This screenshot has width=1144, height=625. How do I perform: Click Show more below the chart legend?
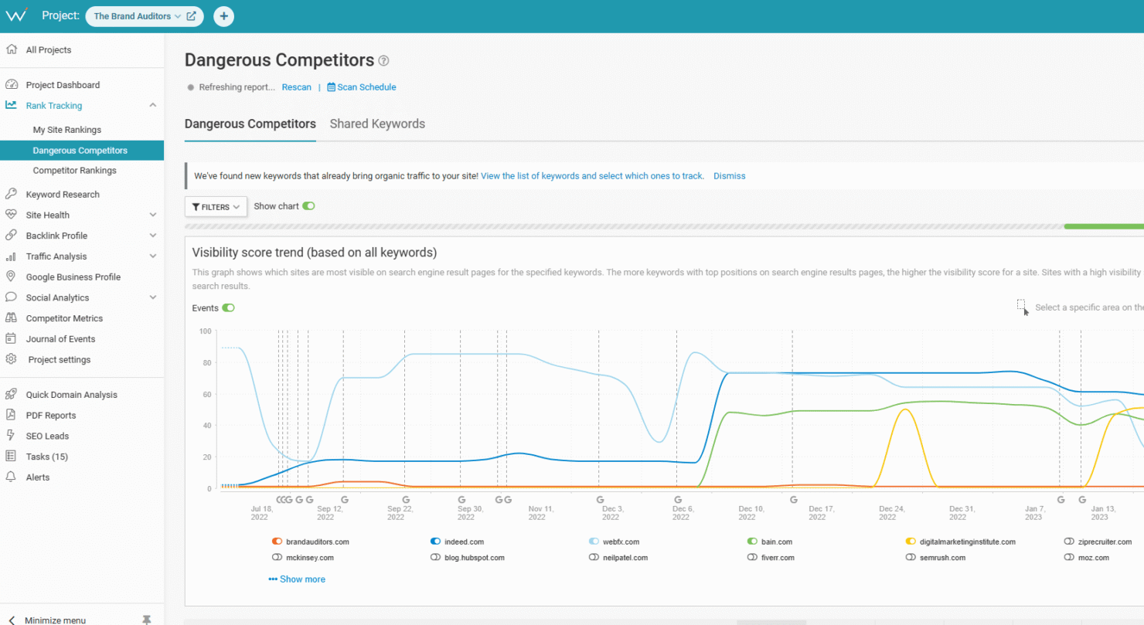click(x=303, y=579)
